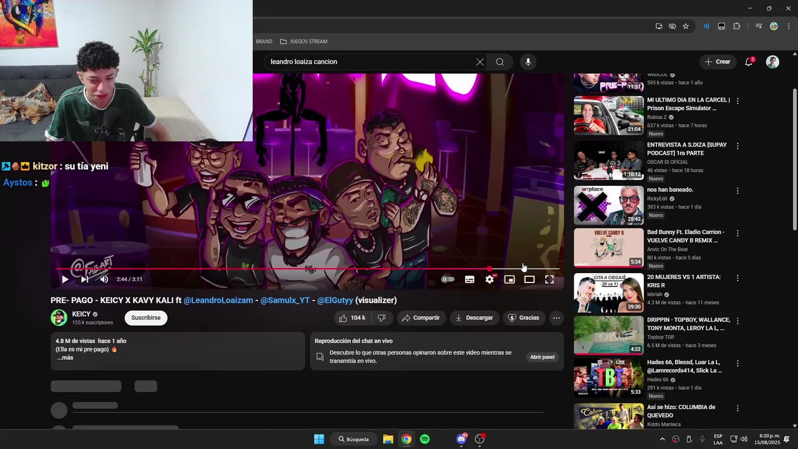
Task: Open Chrome profile avatar
Action: (x=774, y=26)
